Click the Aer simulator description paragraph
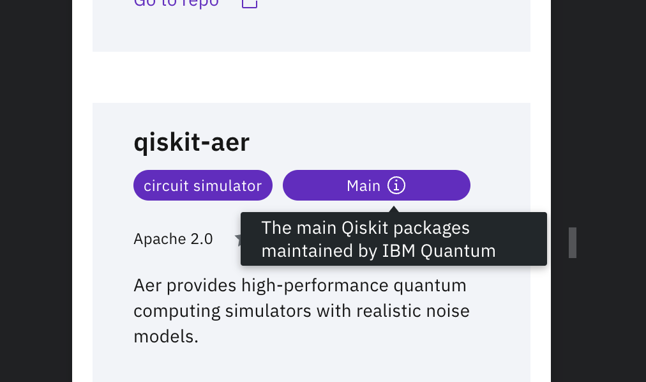This screenshot has height=382, width=646. [x=301, y=310]
